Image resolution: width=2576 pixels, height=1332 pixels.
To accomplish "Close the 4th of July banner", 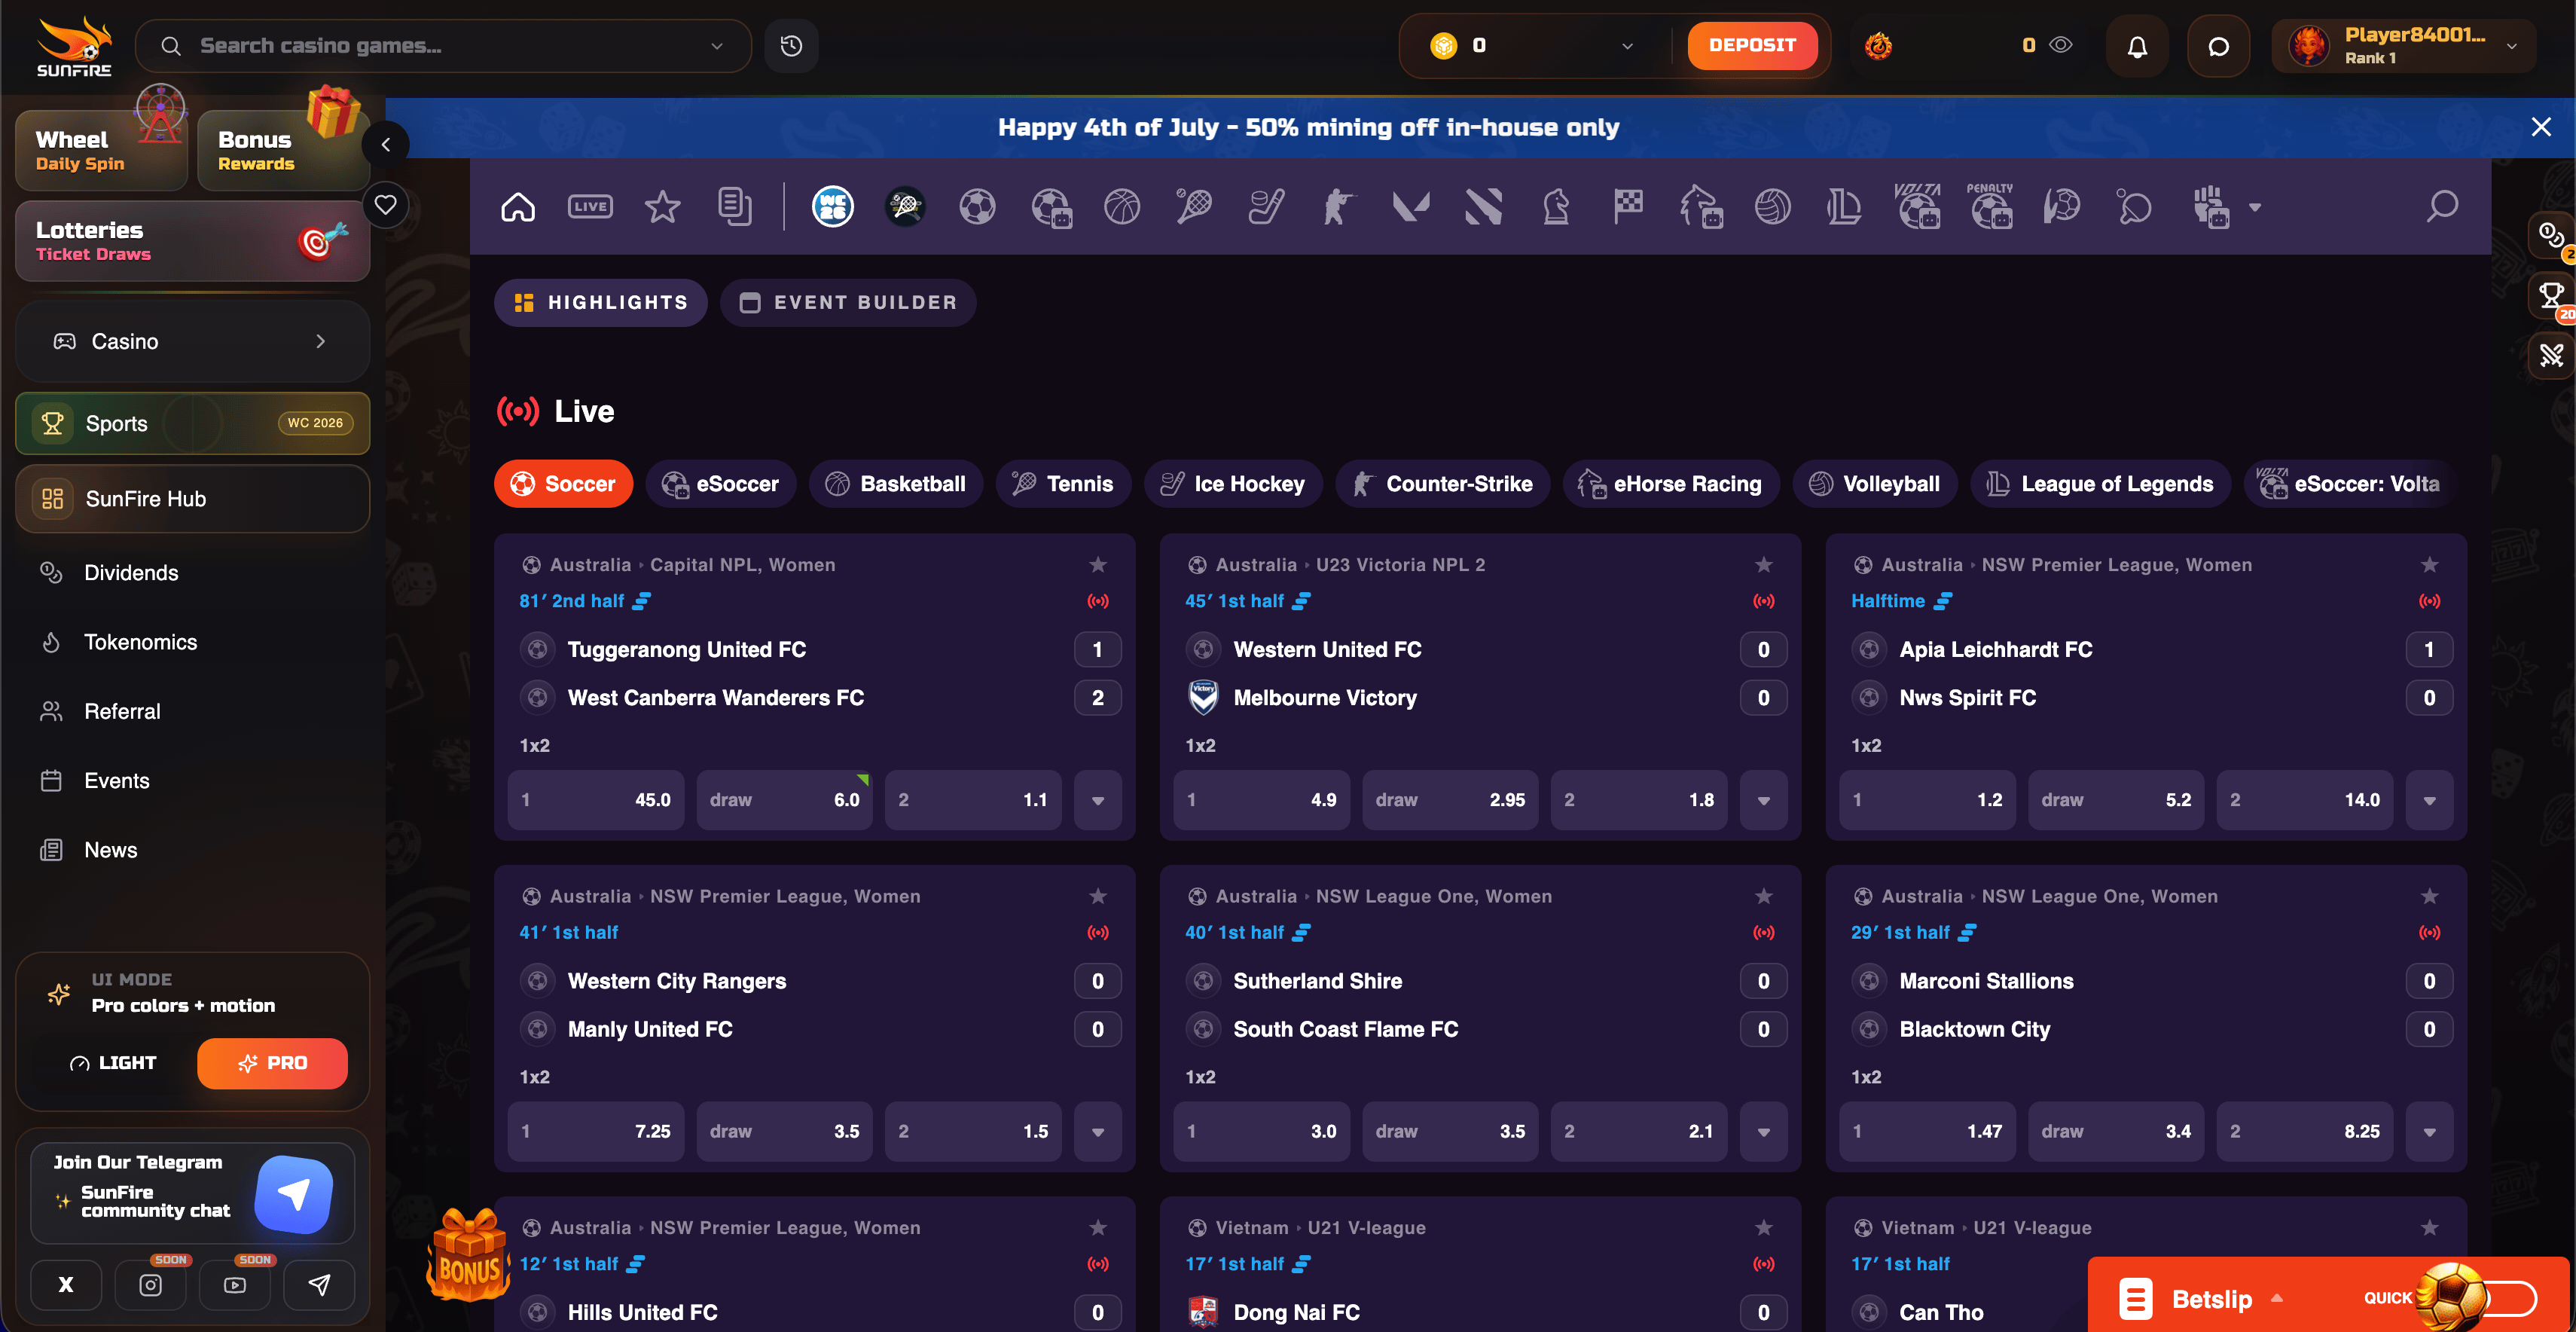I will 2540,127.
